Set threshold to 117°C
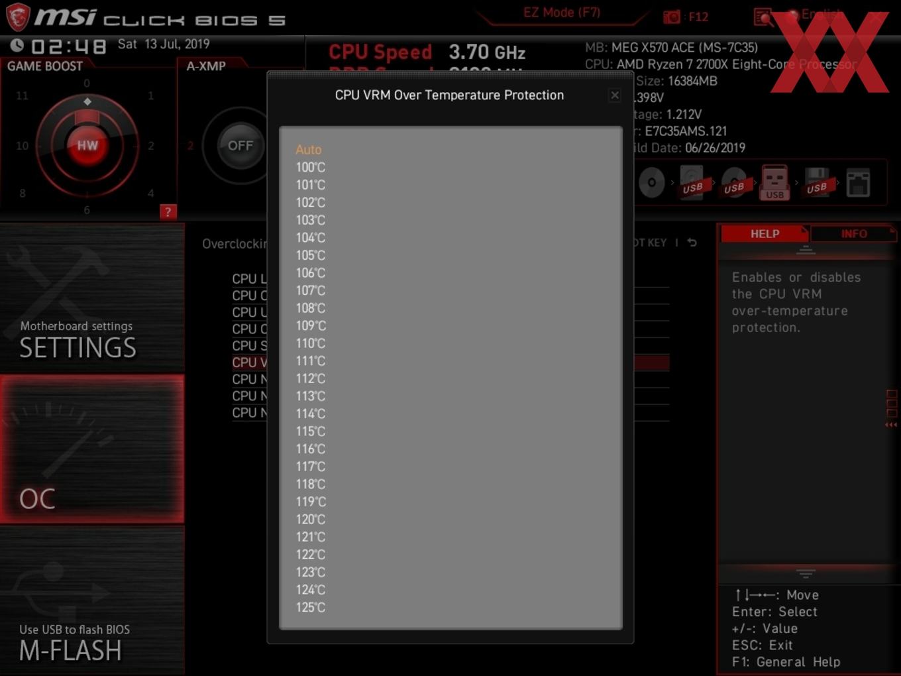Screen dimensions: 901x676 [311, 467]
